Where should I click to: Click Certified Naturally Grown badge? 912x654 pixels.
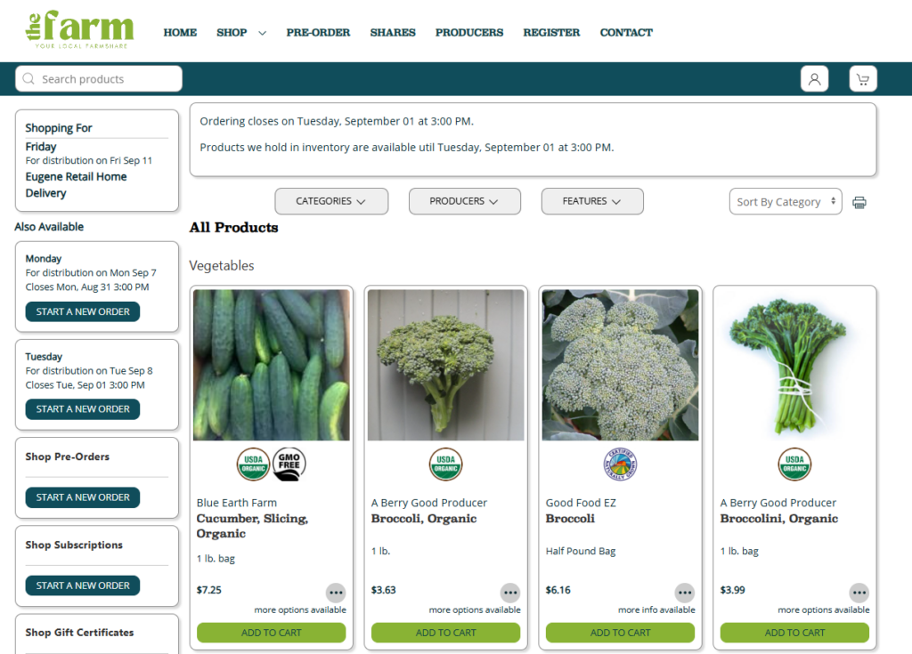(x=620, y=464)
